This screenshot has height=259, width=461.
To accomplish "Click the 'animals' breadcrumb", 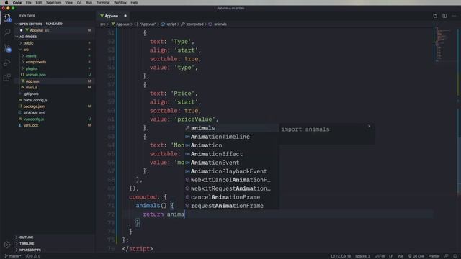I will [x=220, y=24].
